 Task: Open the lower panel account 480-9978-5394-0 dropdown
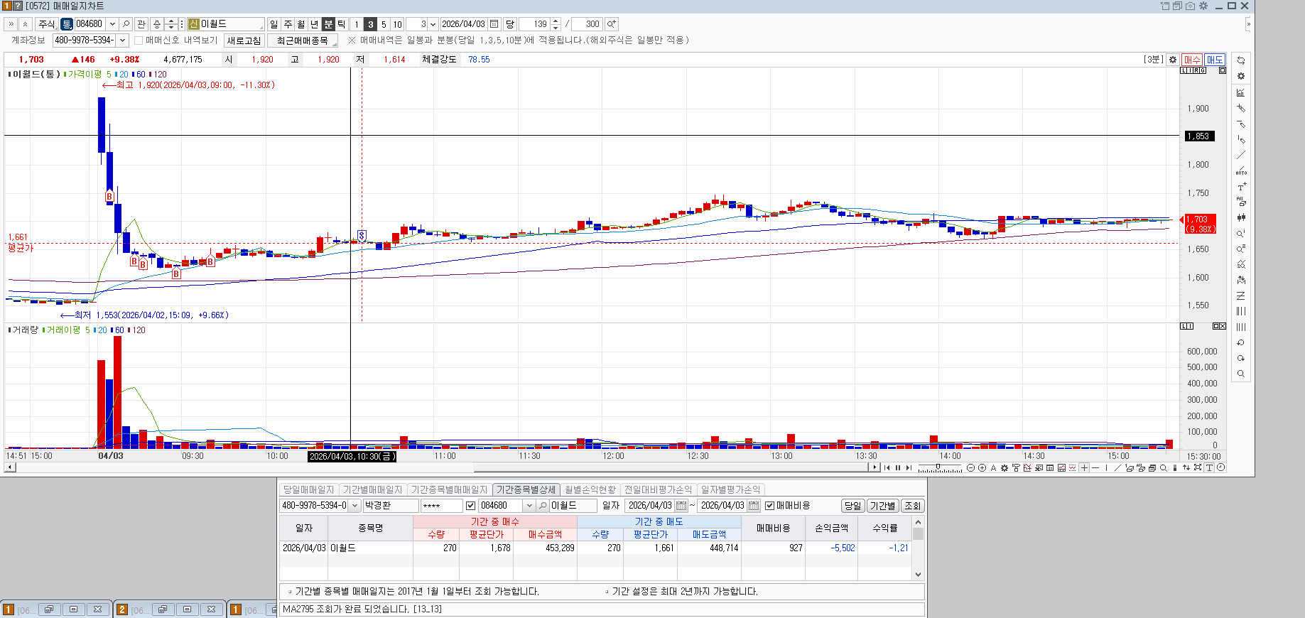pos(354,506)
